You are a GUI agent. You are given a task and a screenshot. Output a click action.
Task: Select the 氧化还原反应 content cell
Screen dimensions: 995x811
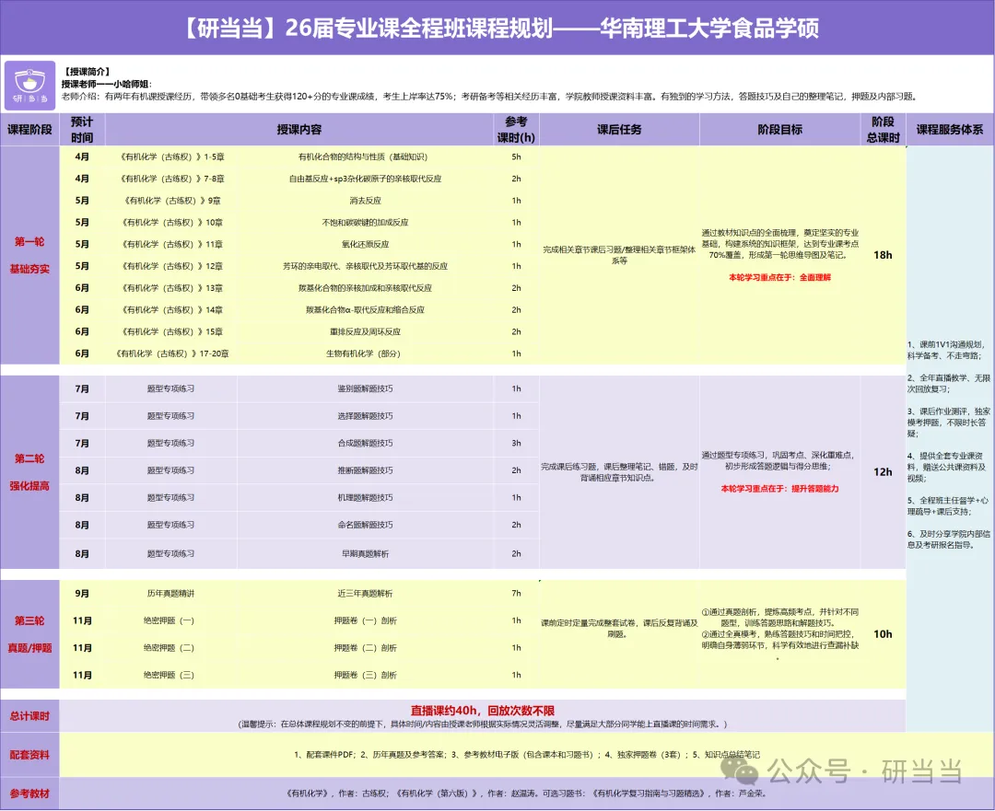(x=366, y=244)
